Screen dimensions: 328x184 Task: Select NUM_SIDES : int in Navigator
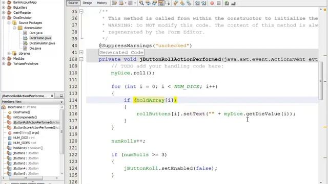click(x=25, y=143)
